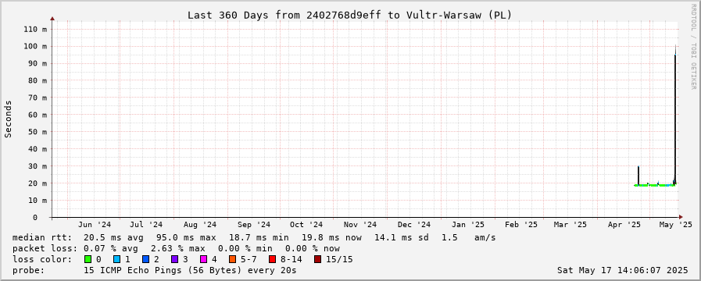
Task: Click the green latency line near April '25
Action: point(655,185)
